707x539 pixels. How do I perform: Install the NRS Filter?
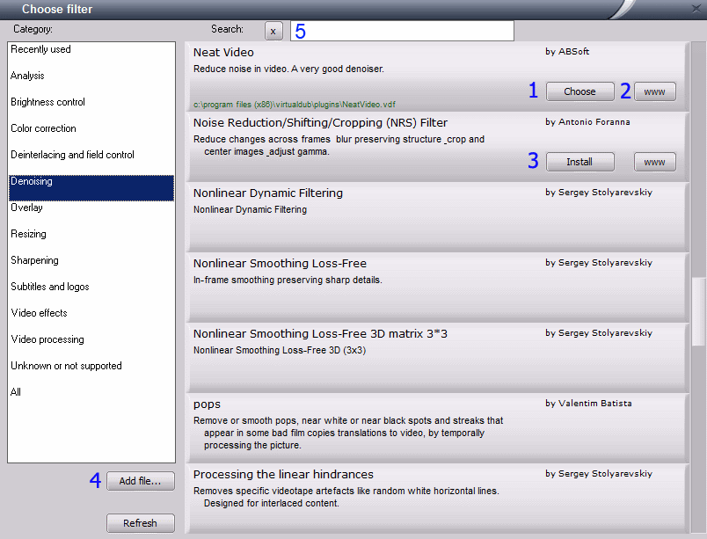[x=579, y=162]
